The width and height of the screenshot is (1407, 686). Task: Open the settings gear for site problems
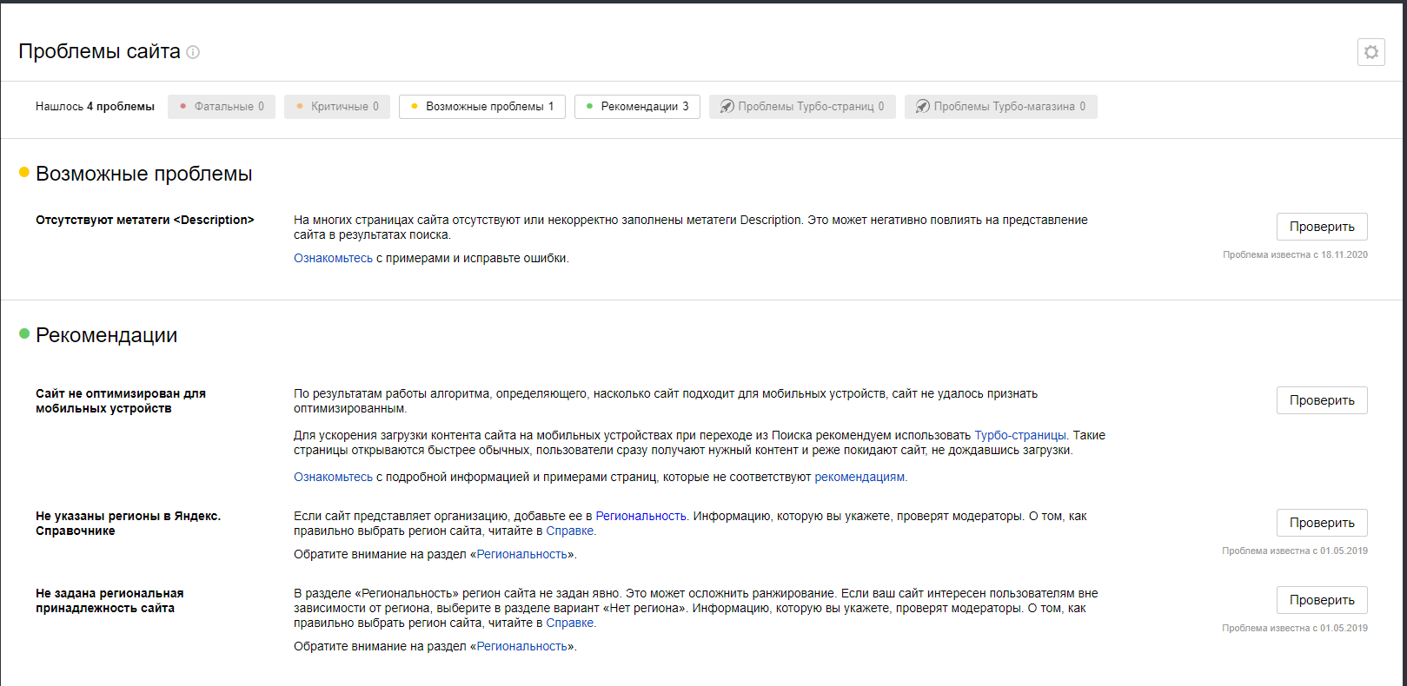click(1370, 52)
